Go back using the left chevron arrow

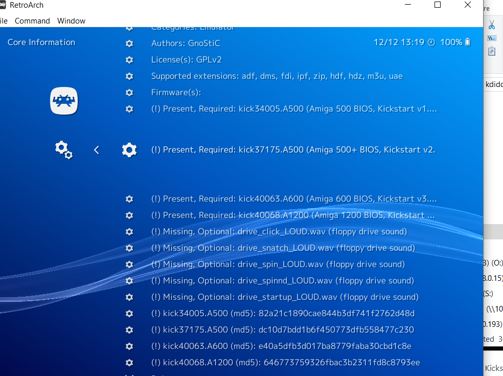pos(97,150)
